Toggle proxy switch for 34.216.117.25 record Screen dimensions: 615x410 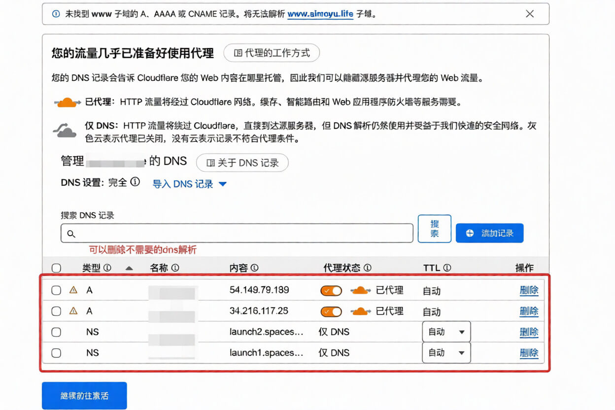331,311
